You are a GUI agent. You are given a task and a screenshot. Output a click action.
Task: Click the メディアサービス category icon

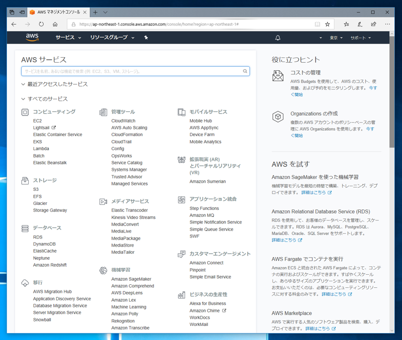click(x=103, y=202)
